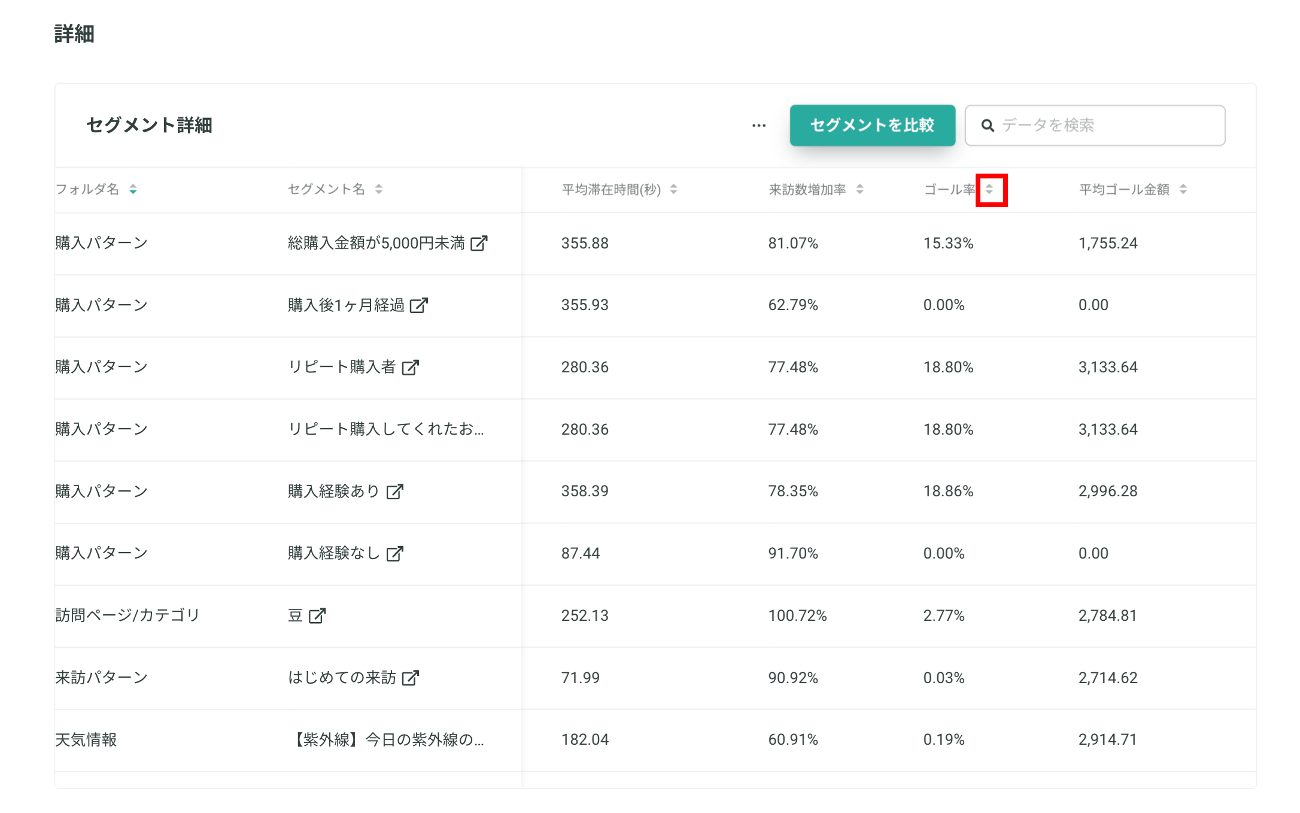Sort by ゴール率 column arrow
1300x813 pixels.
point(990,189)
